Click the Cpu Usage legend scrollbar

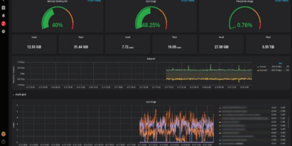288,122
